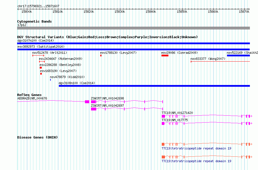Click the DGV Structural Variants track title
258x170 pixels.
pyautogui.click(x=108, y=37)
